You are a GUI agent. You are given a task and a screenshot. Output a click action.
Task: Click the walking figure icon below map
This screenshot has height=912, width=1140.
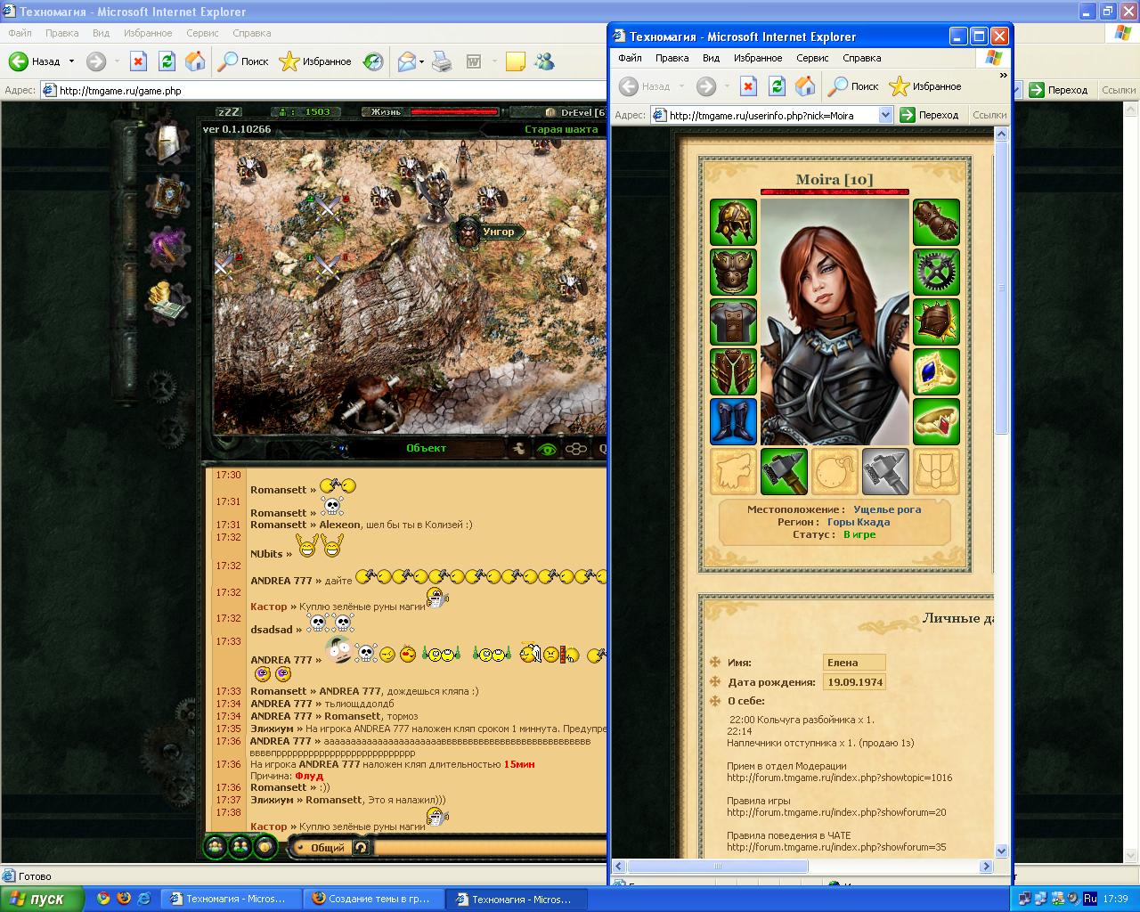tap(520, 449)
